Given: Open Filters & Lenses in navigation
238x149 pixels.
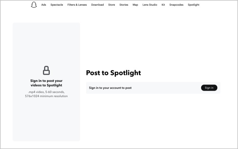Looking at the screenshot, I should coord(77,5).
